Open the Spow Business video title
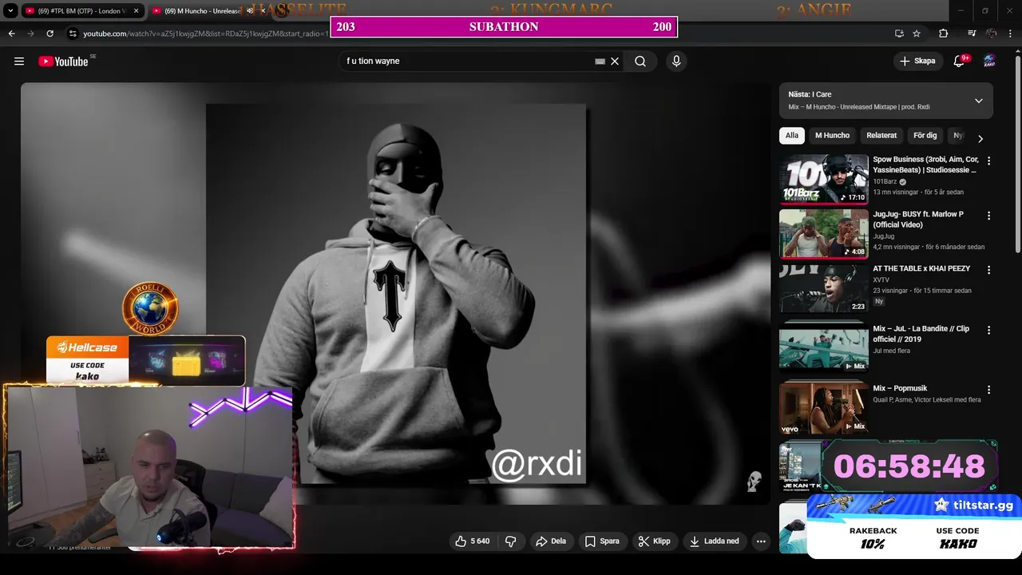This screenshot has height=575, width=1022. (925, 165)
